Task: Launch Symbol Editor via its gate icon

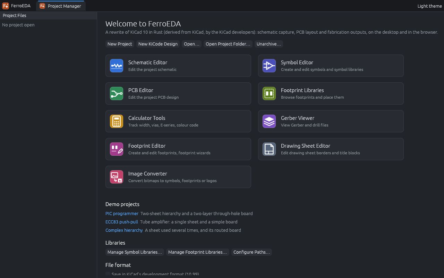Action: point(269,66)
